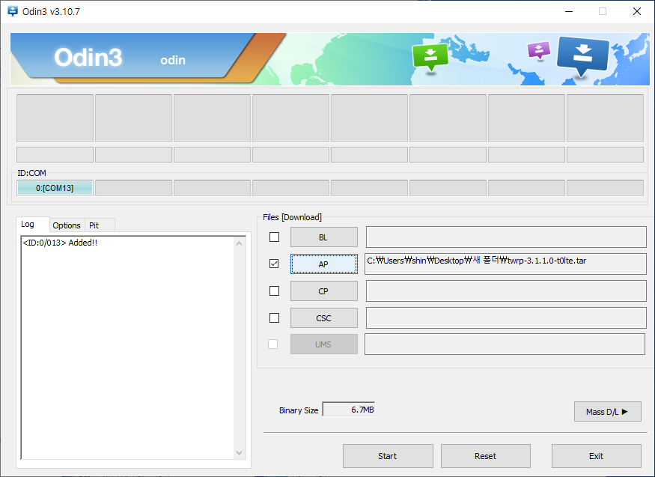Viewport: 655px width, 477px height.
Task: Click the purple download icon in banner
Action: pyautogui.click(x=539, y=51)
